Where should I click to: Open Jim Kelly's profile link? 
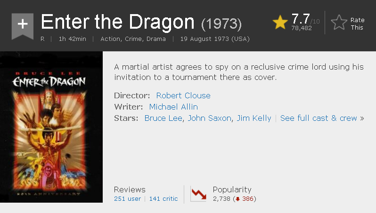pos(254,118)
